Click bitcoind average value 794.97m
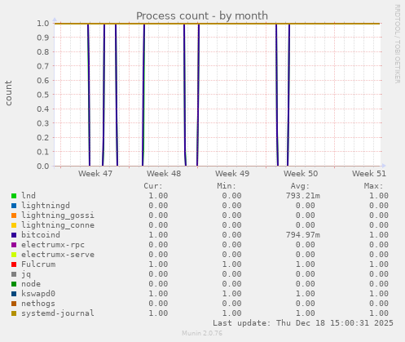The width and height of the screenshot is (405, 342). (x=303, y=235)
